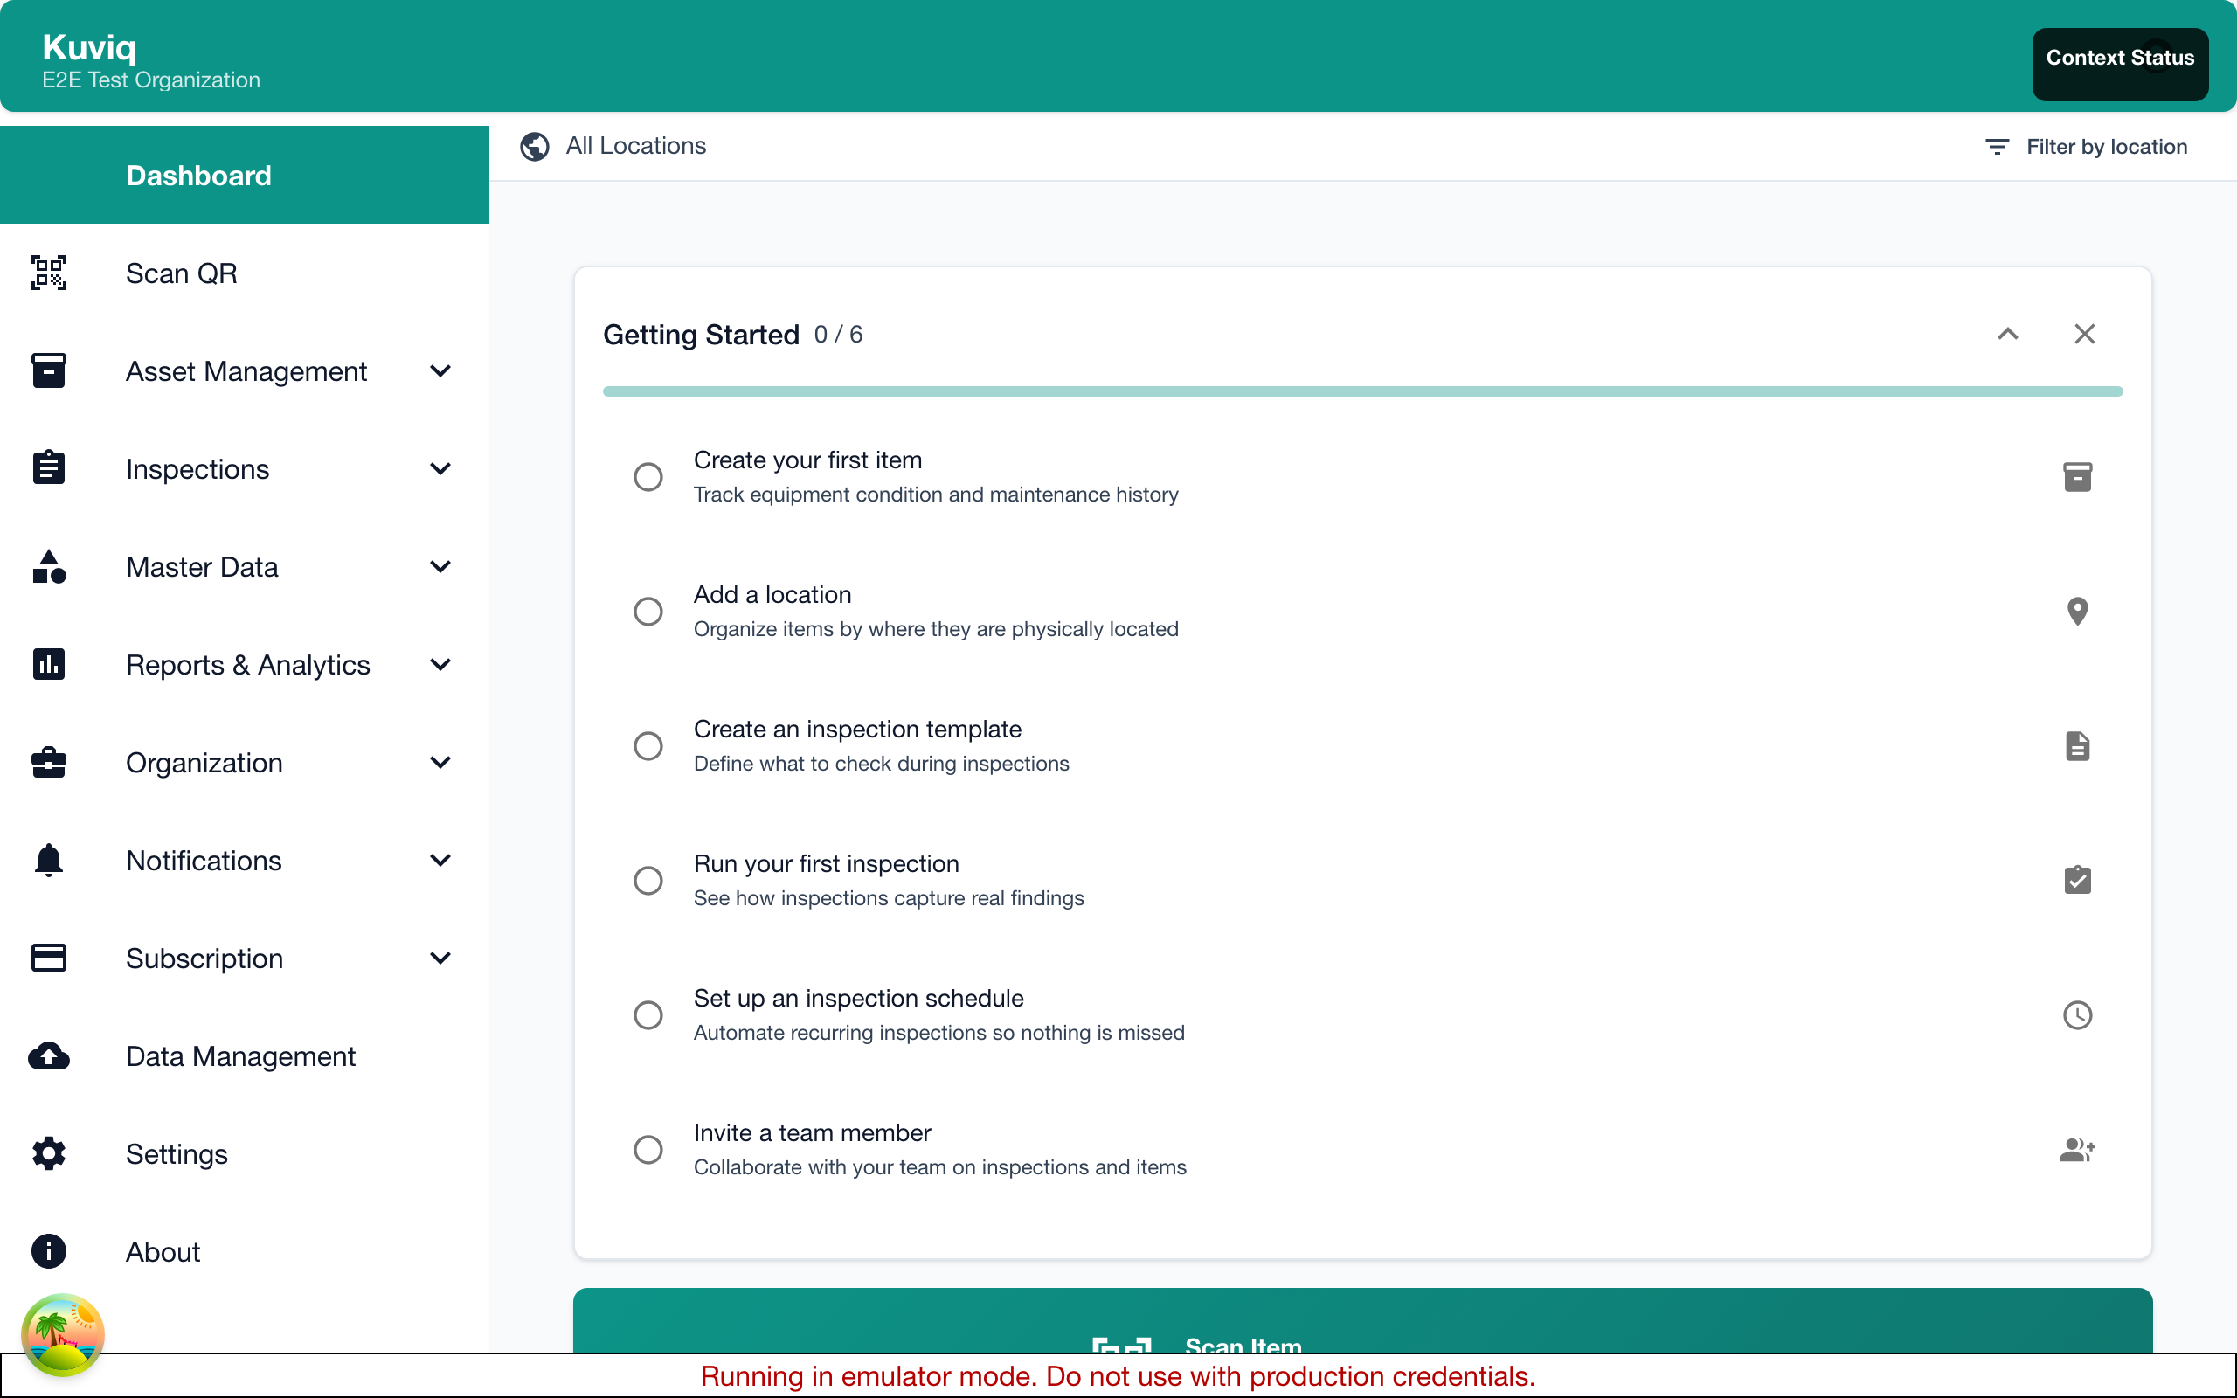Expand the Notifications menu chevron
This screenshot has width=2237, height=1398.
(441, 860)
